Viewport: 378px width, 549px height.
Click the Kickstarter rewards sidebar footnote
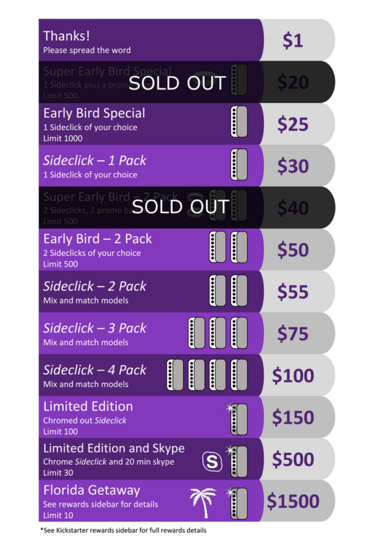(x=123, y=530)
